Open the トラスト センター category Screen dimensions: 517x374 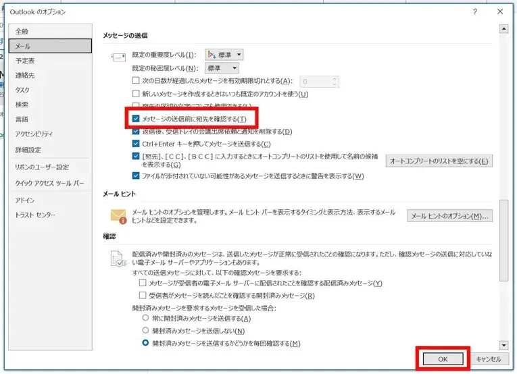tap(50, 215)
